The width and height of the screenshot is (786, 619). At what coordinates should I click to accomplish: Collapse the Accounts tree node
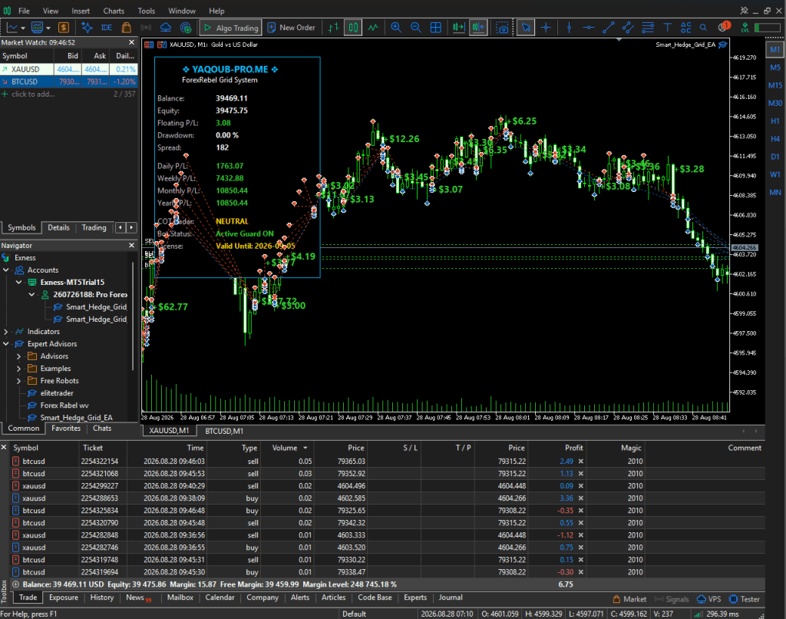tap(6, 270)
